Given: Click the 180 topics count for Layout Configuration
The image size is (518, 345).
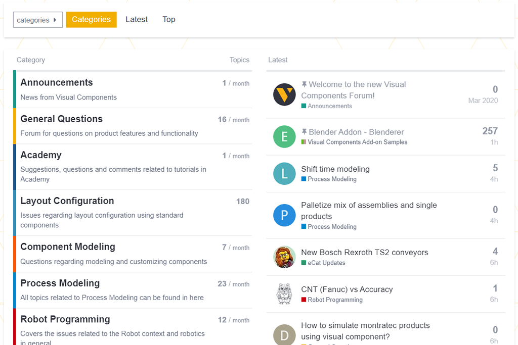Looking at the screenshot, I should tap(242, 201).
